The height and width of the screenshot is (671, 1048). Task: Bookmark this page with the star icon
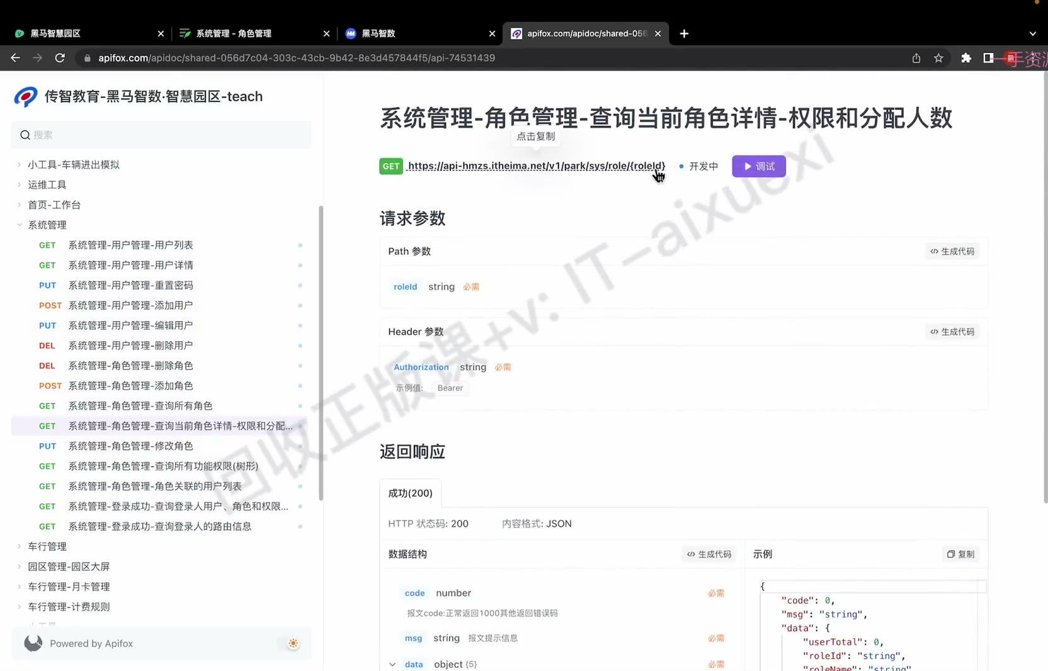point(938,58)
